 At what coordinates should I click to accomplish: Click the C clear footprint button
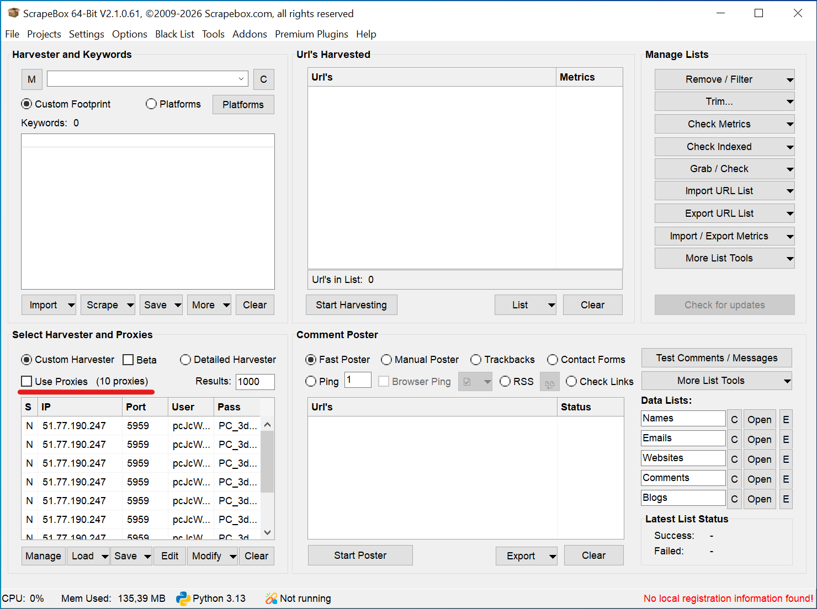point(263,79)
